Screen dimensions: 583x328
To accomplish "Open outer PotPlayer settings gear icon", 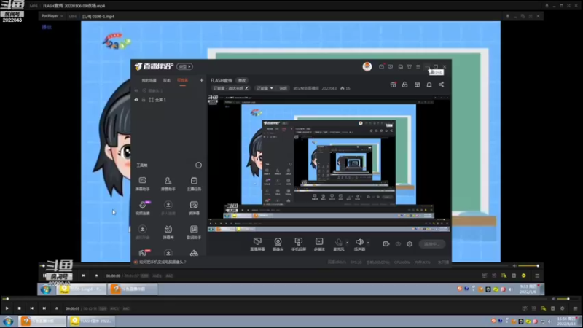I will point(562,308).
